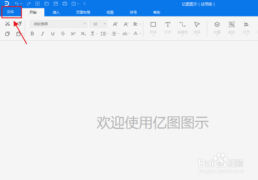Switch to the 插入 tab
This screenshot has width=258, height=180.
[56, 12]
